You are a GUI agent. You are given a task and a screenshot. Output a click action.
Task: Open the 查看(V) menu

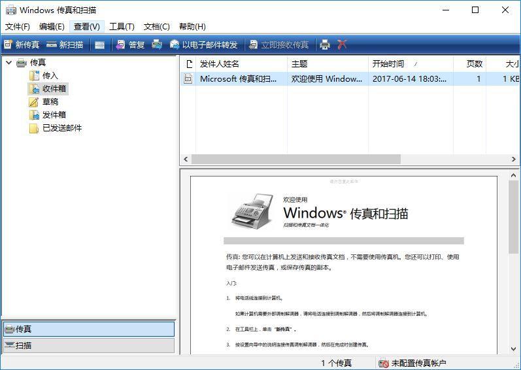(x=87, y=27)
